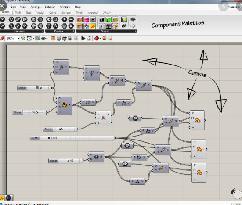The width and height of the screenshot is (242, 205).
Task: Toggle the eye preview button
Action: tap(43, 38)
